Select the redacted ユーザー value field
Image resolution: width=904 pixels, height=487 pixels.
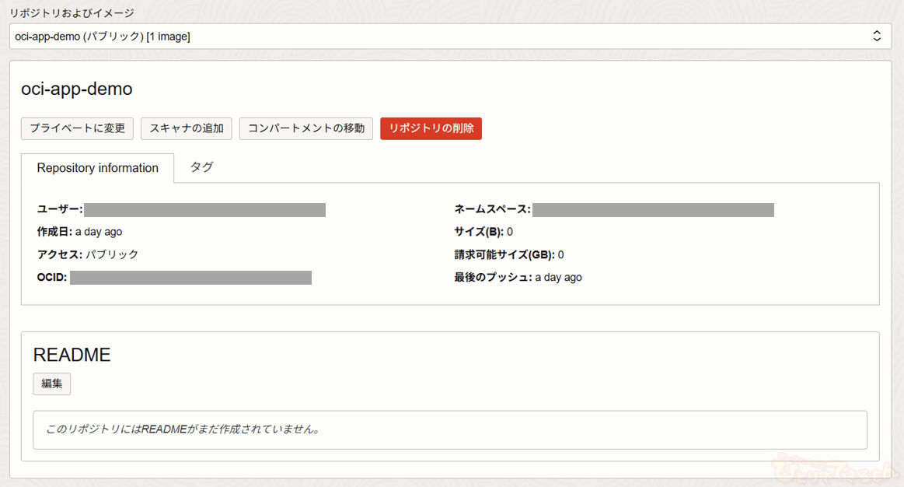coord(204,209)
